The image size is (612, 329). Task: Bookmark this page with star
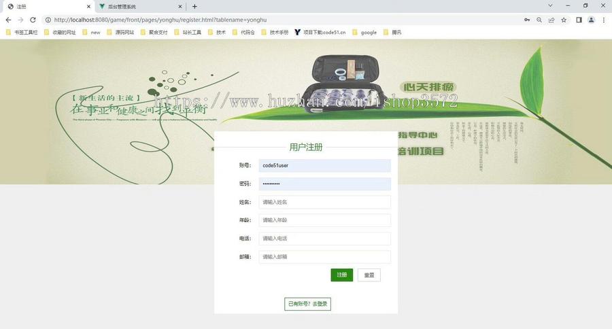coord(564,20)
